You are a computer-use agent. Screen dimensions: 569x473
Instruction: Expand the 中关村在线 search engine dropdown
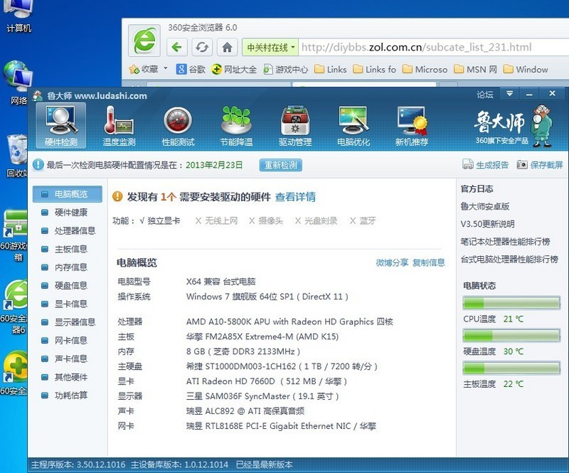(x=292, y=47)
